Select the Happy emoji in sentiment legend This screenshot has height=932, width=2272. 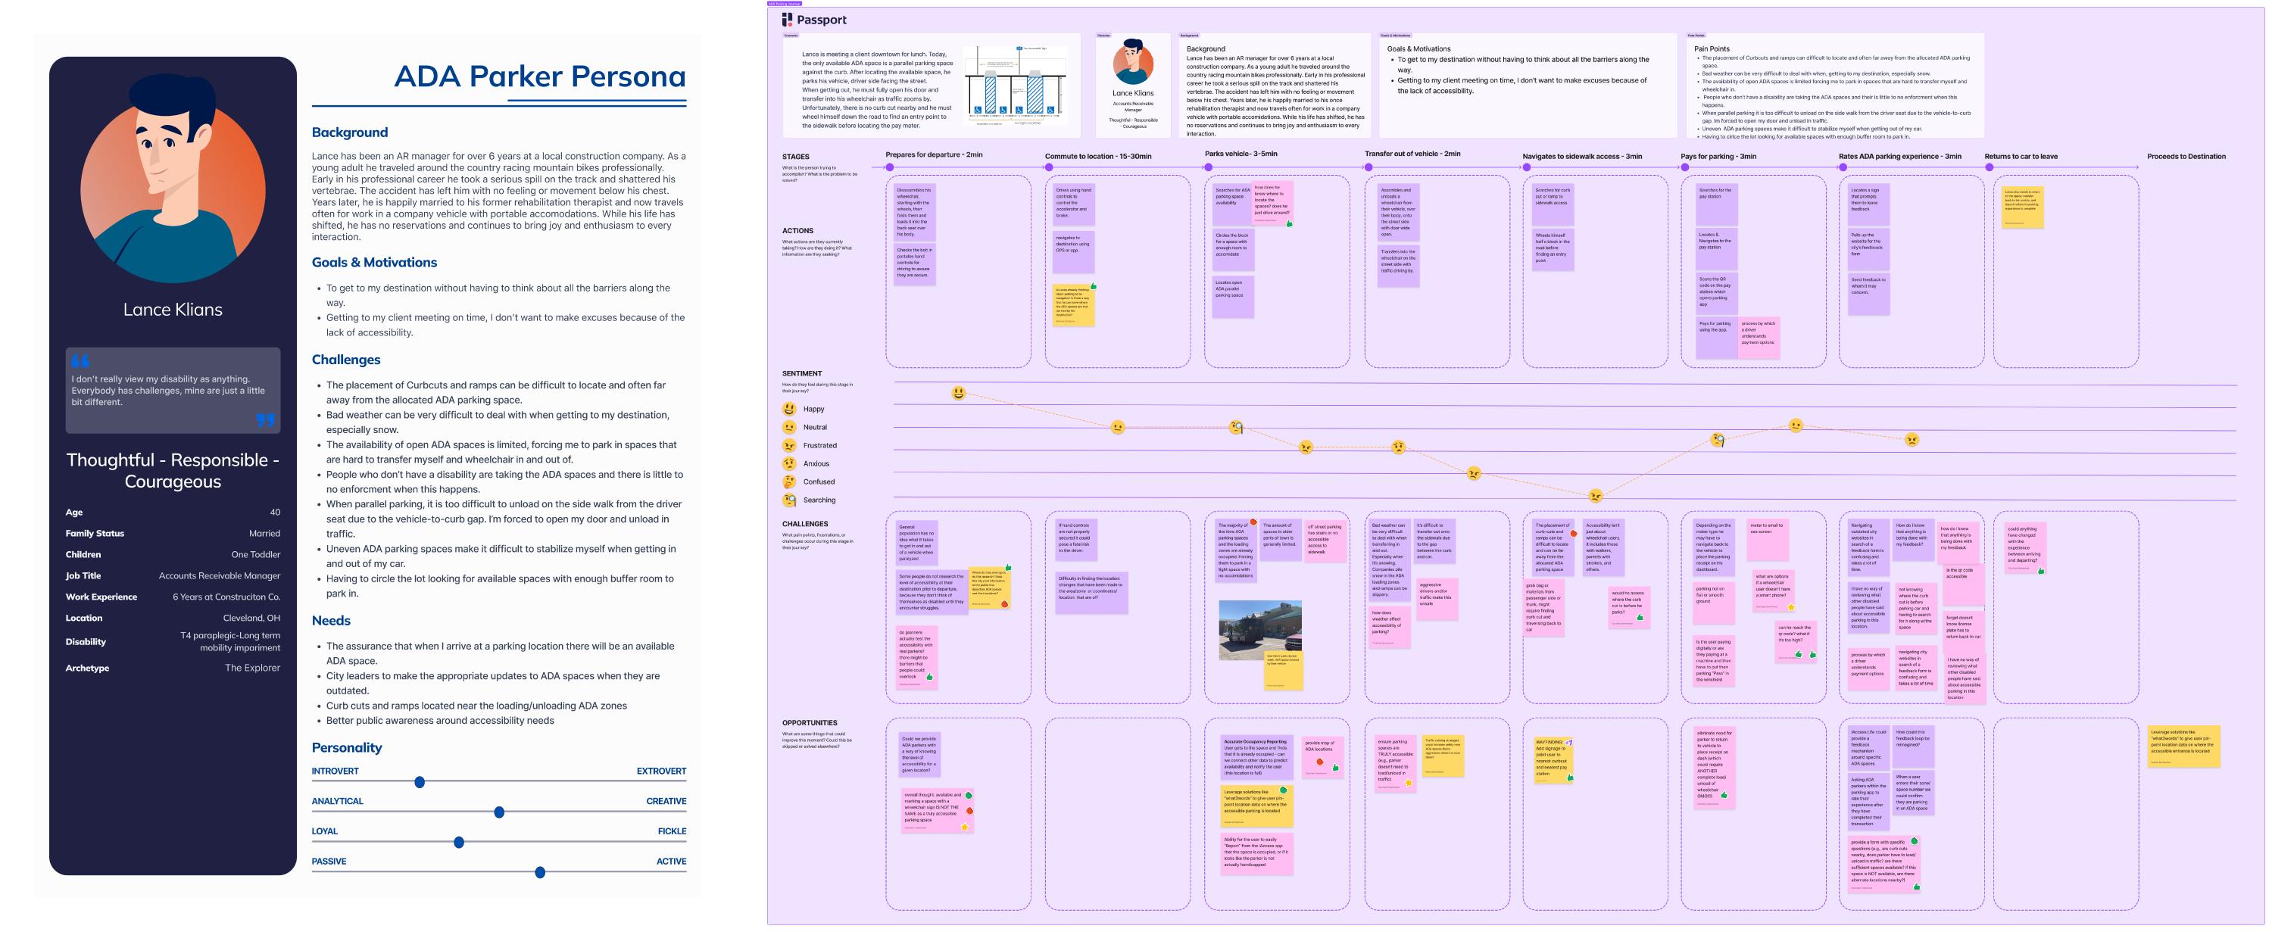[x=789, y=409]
